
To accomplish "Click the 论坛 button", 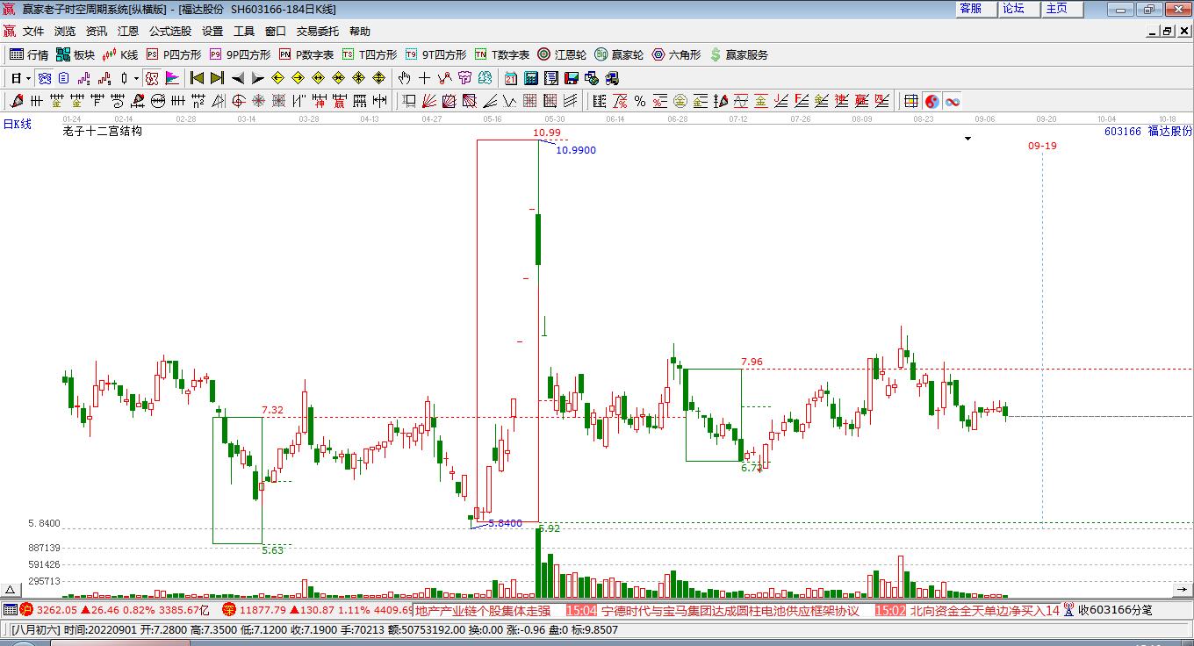I will click(1019, 9).
